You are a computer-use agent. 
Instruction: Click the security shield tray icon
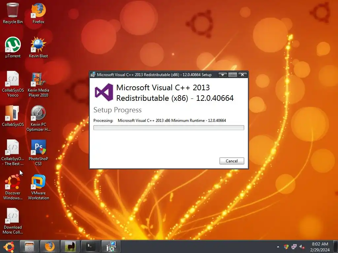[286, 247]
